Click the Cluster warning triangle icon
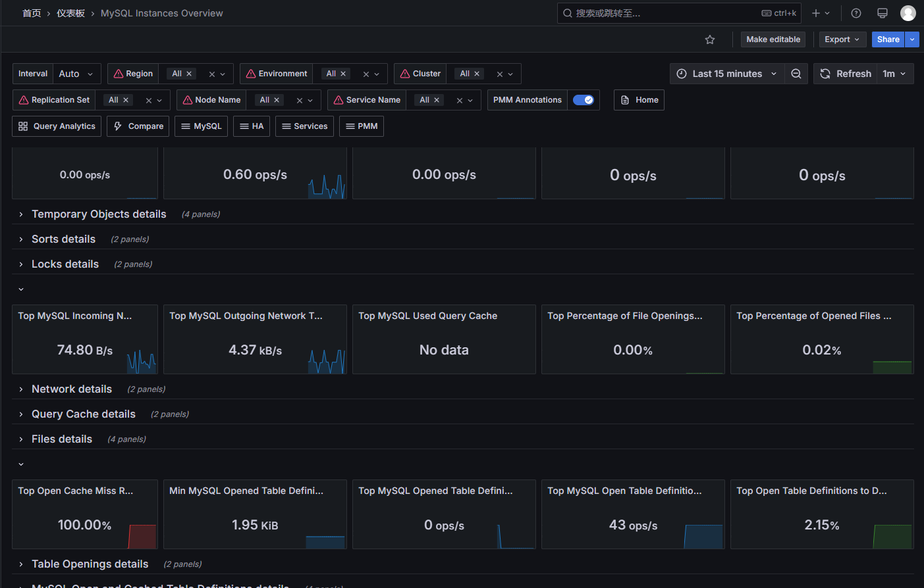This screenshot has width=924, height=588. pos(405,74)
